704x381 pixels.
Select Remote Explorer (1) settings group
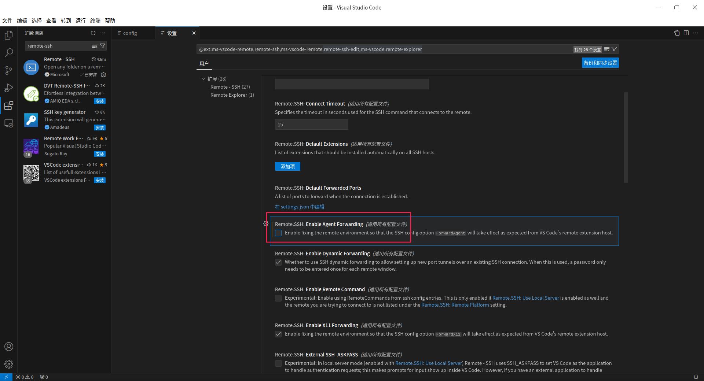[232, 95]
